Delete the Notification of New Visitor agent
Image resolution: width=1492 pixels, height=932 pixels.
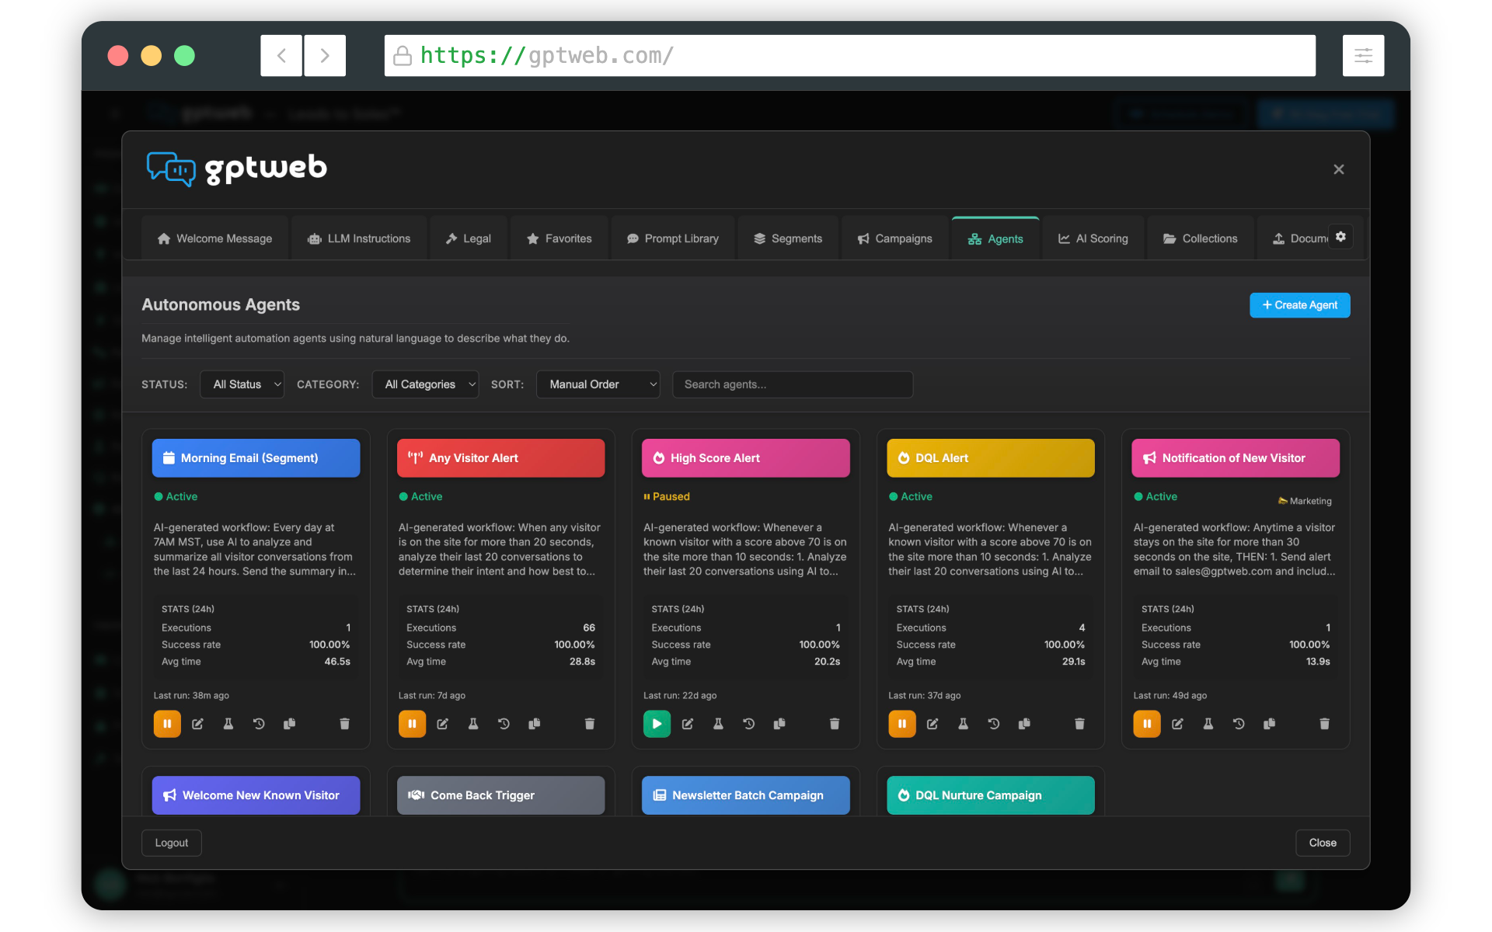coord(1324,724)
